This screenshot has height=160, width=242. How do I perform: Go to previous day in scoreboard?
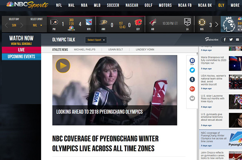coord(6,25)
